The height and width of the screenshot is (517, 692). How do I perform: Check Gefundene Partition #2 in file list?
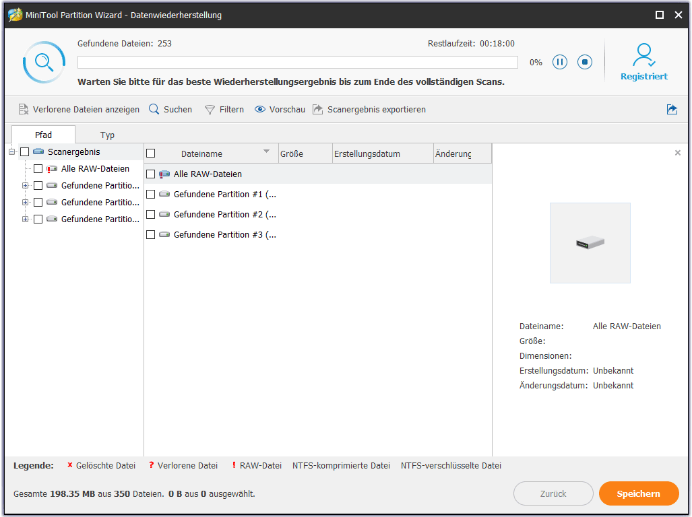click(151, 215)
